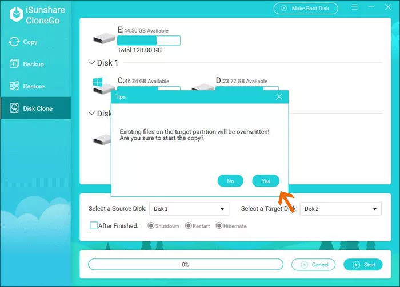Open the Backup section
400x287 pixels.
pyautogui.click(x=35, y=64)
